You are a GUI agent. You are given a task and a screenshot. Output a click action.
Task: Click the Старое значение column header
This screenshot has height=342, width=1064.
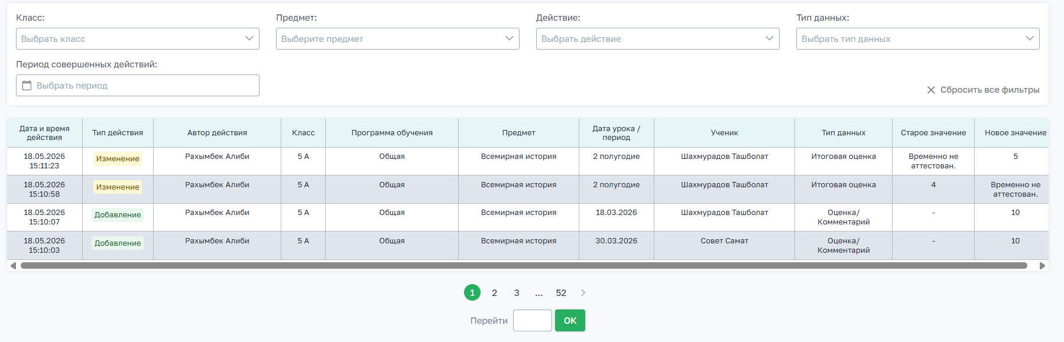pyautogui.click(x=933, y=133)
